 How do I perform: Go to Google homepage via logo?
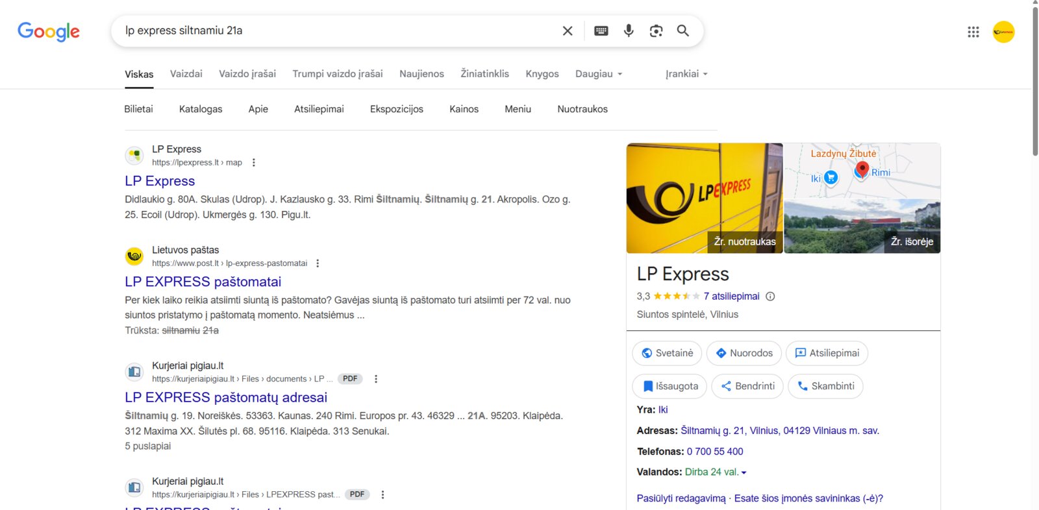coord(49,31)
